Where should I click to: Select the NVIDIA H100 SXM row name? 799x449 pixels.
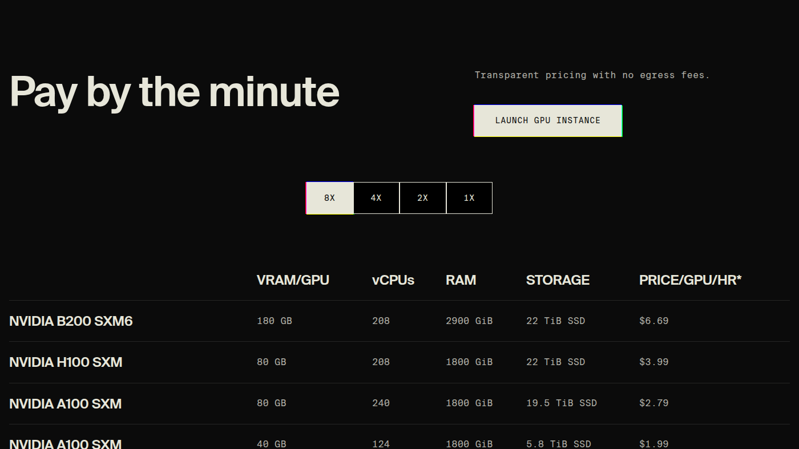click(x=66, y=362)
